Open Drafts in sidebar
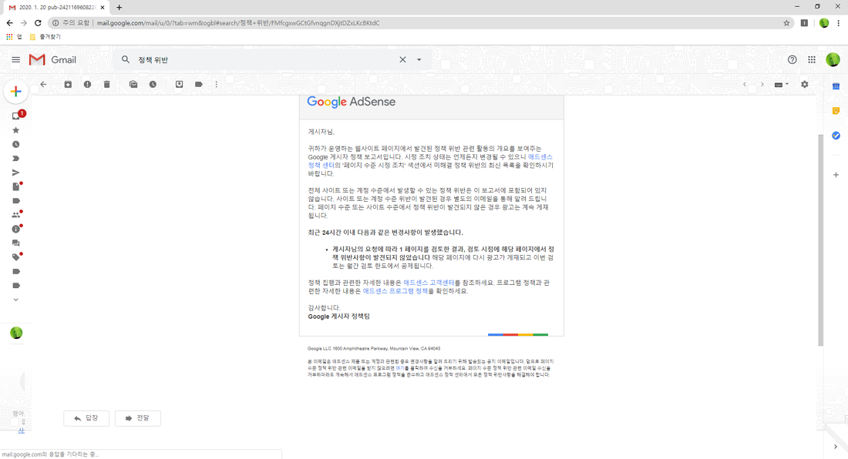This screenshot has height=459, width=848. [x=16, y=186]
